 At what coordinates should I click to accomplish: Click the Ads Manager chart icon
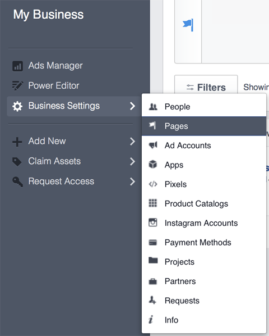click(17, 66)
